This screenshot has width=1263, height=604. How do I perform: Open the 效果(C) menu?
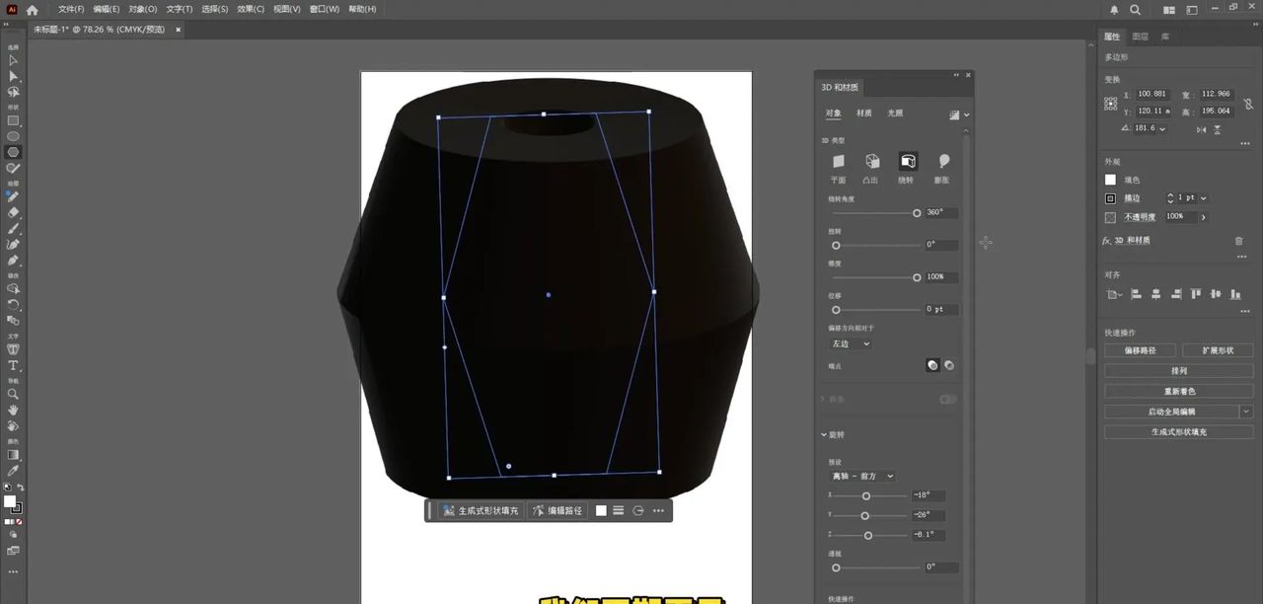click(251, 9)
